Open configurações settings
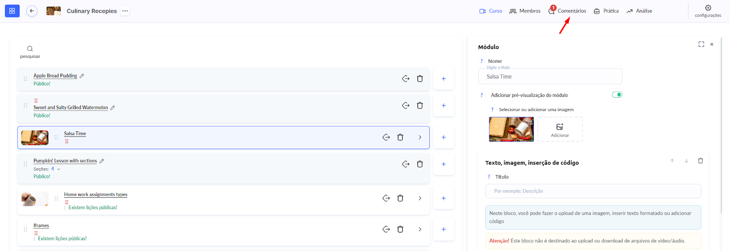 click(x=708, y=11)
